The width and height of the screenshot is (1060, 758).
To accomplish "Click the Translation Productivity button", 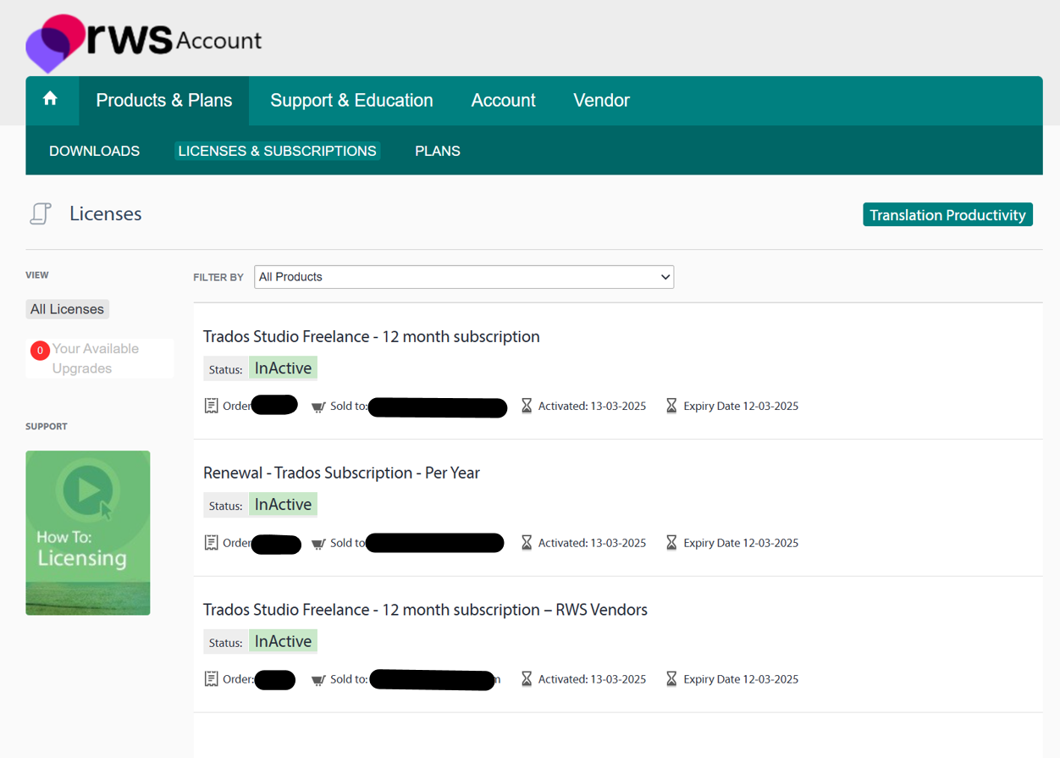I will pyautogui.click(x=947, y=214).
